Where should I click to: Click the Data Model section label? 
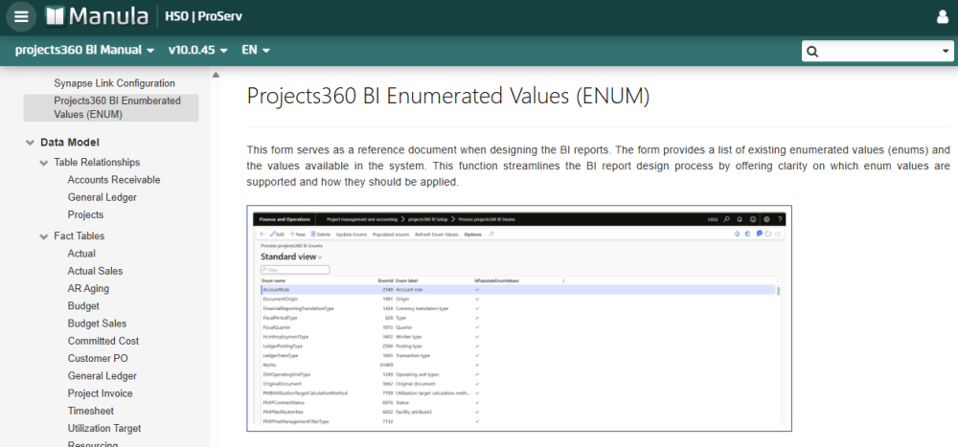point(70,143)
